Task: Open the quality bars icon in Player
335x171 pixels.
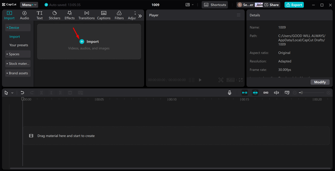Action: (192, 80)
